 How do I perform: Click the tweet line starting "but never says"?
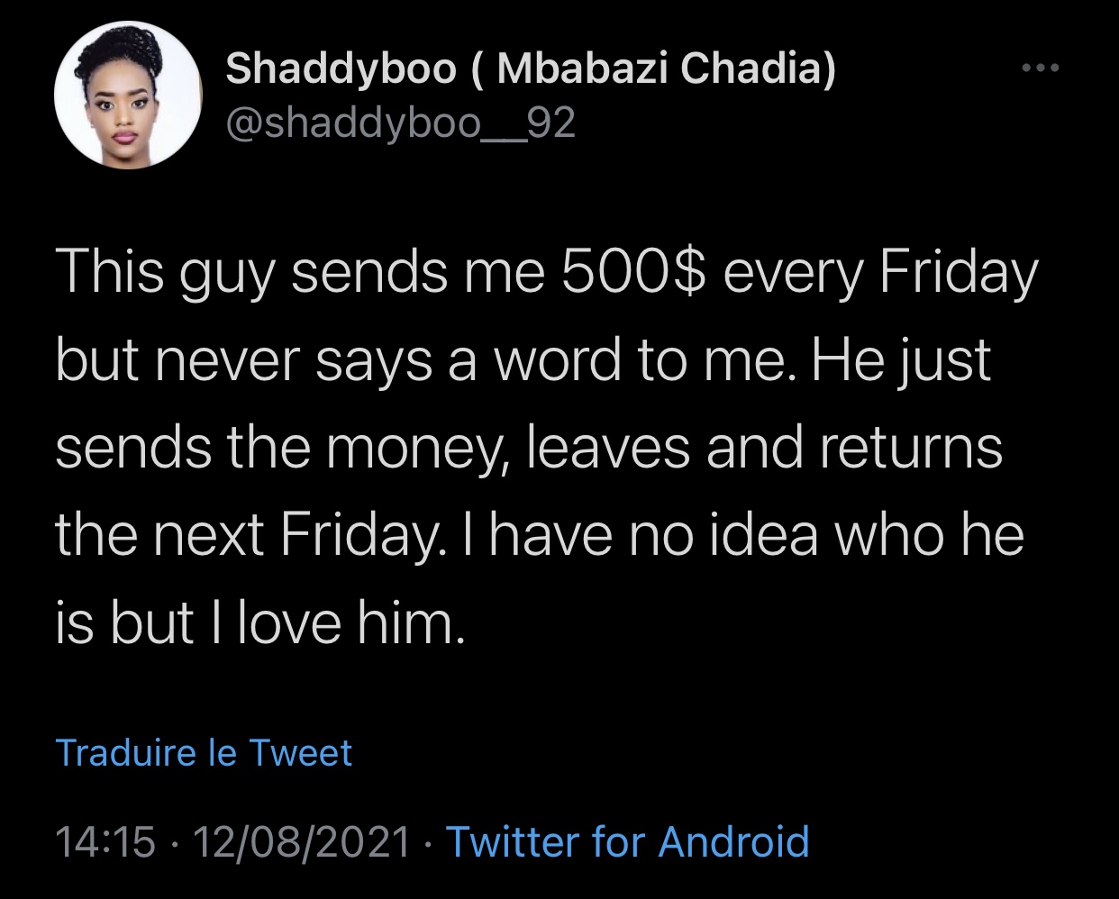(x=523, y=360)
